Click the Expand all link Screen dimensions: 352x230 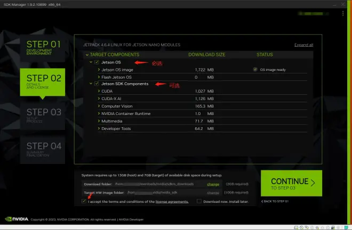pos(303,45)
